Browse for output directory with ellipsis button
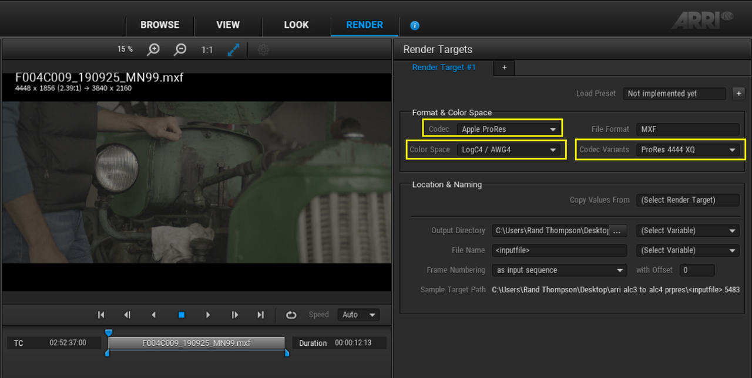Image resolution: width=752 pixels, height=378 pixels. click(x=617, y=230)
